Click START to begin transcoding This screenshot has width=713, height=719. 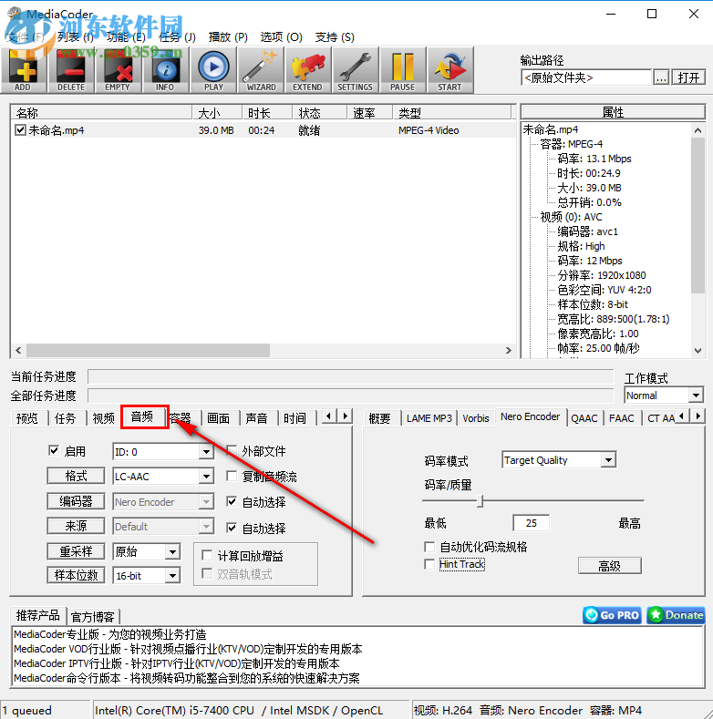tap(449, 70)
